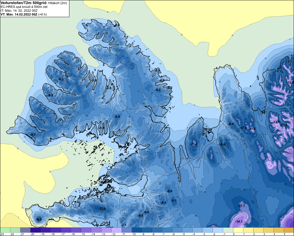Viewport: 294px width, 236px height.
Task: Select the -11.7 temperature label
Action: click(x=241, y=206)
